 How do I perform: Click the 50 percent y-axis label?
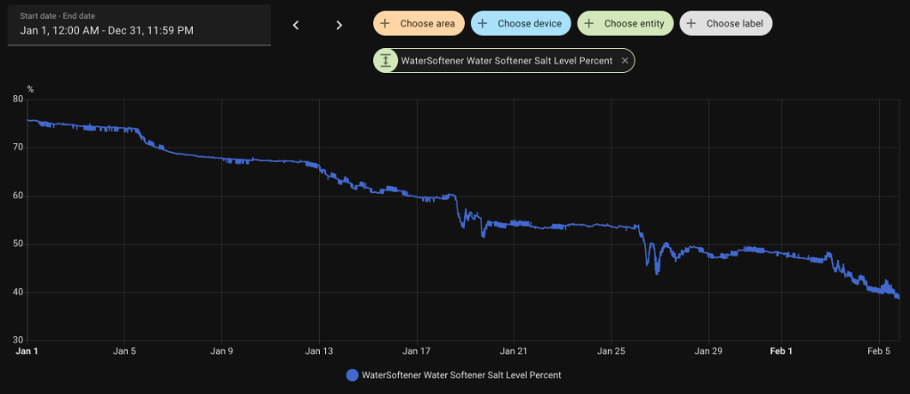point(18,244)
